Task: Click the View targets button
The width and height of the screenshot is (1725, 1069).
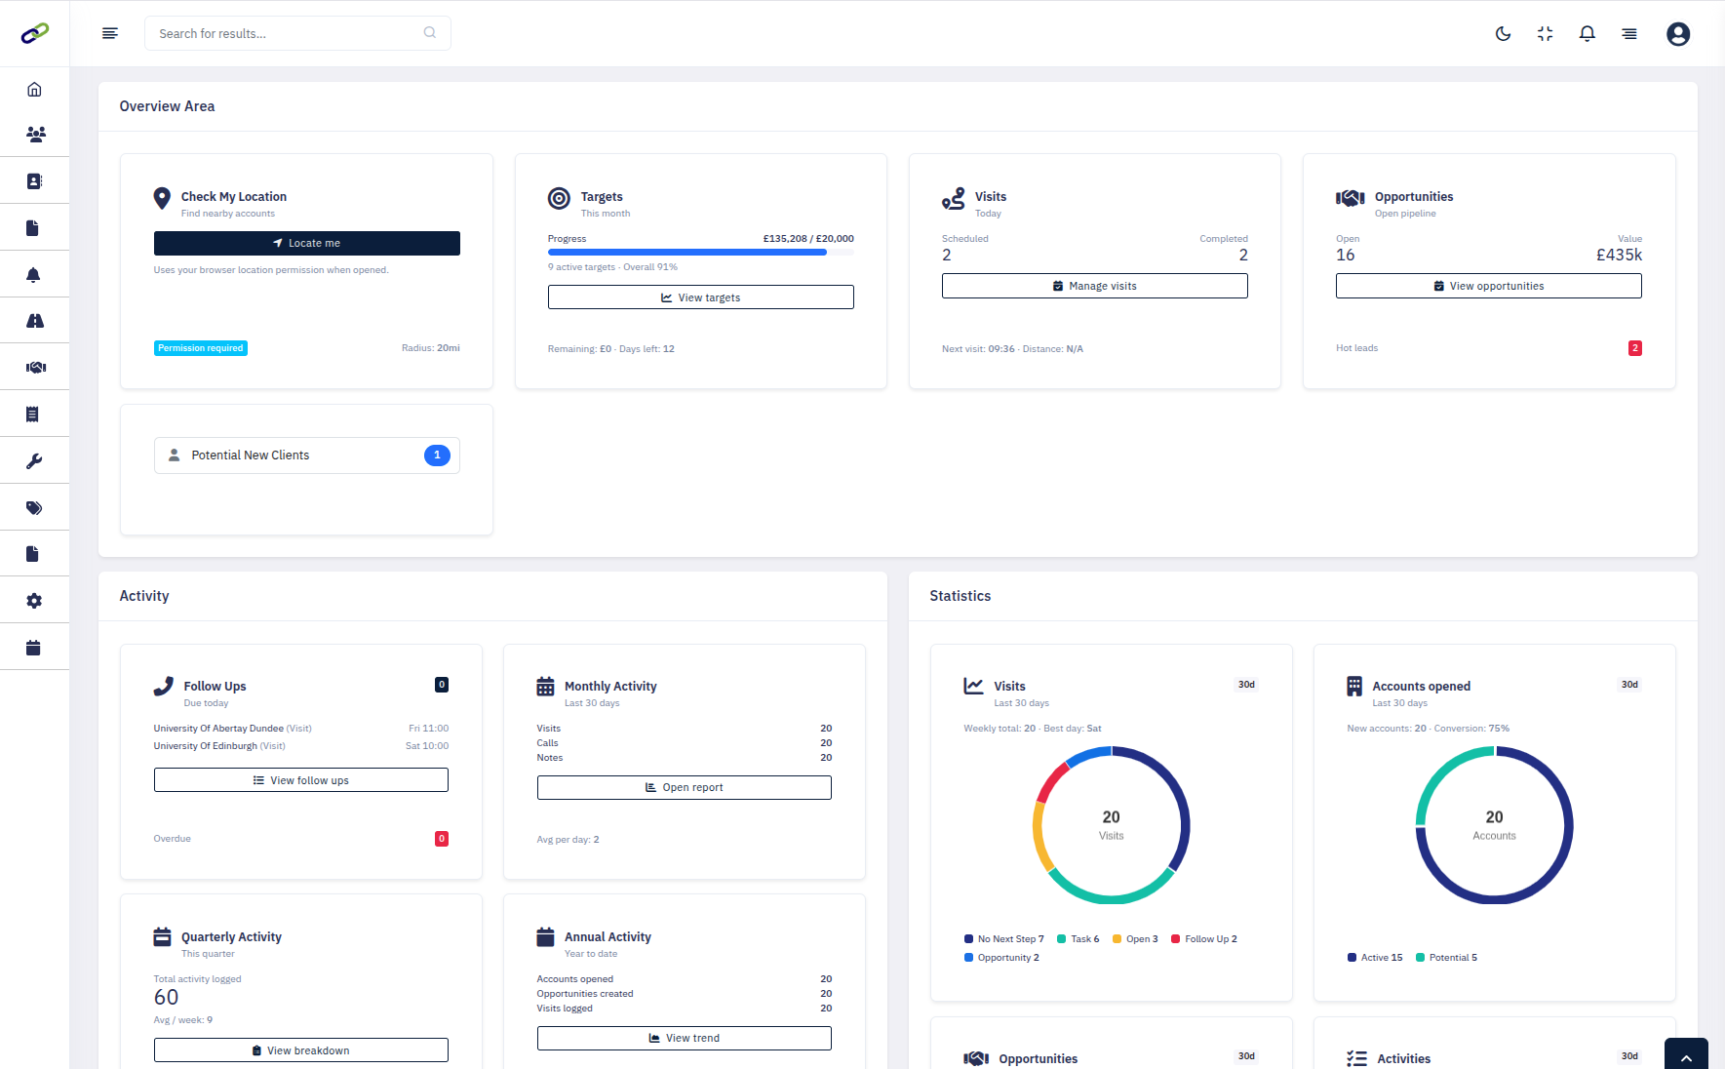Action: point(701,297)
